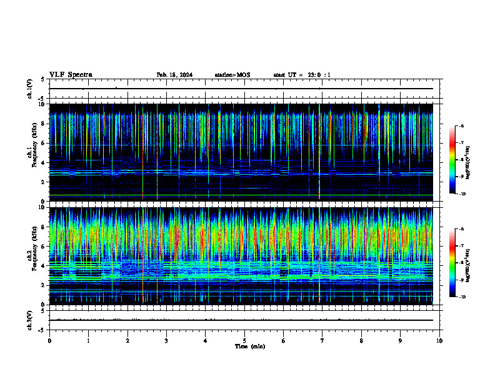This screenshot has height=382, width=495.
Task: Click the time axis tick label "2"
Action: tap(127, 341)
